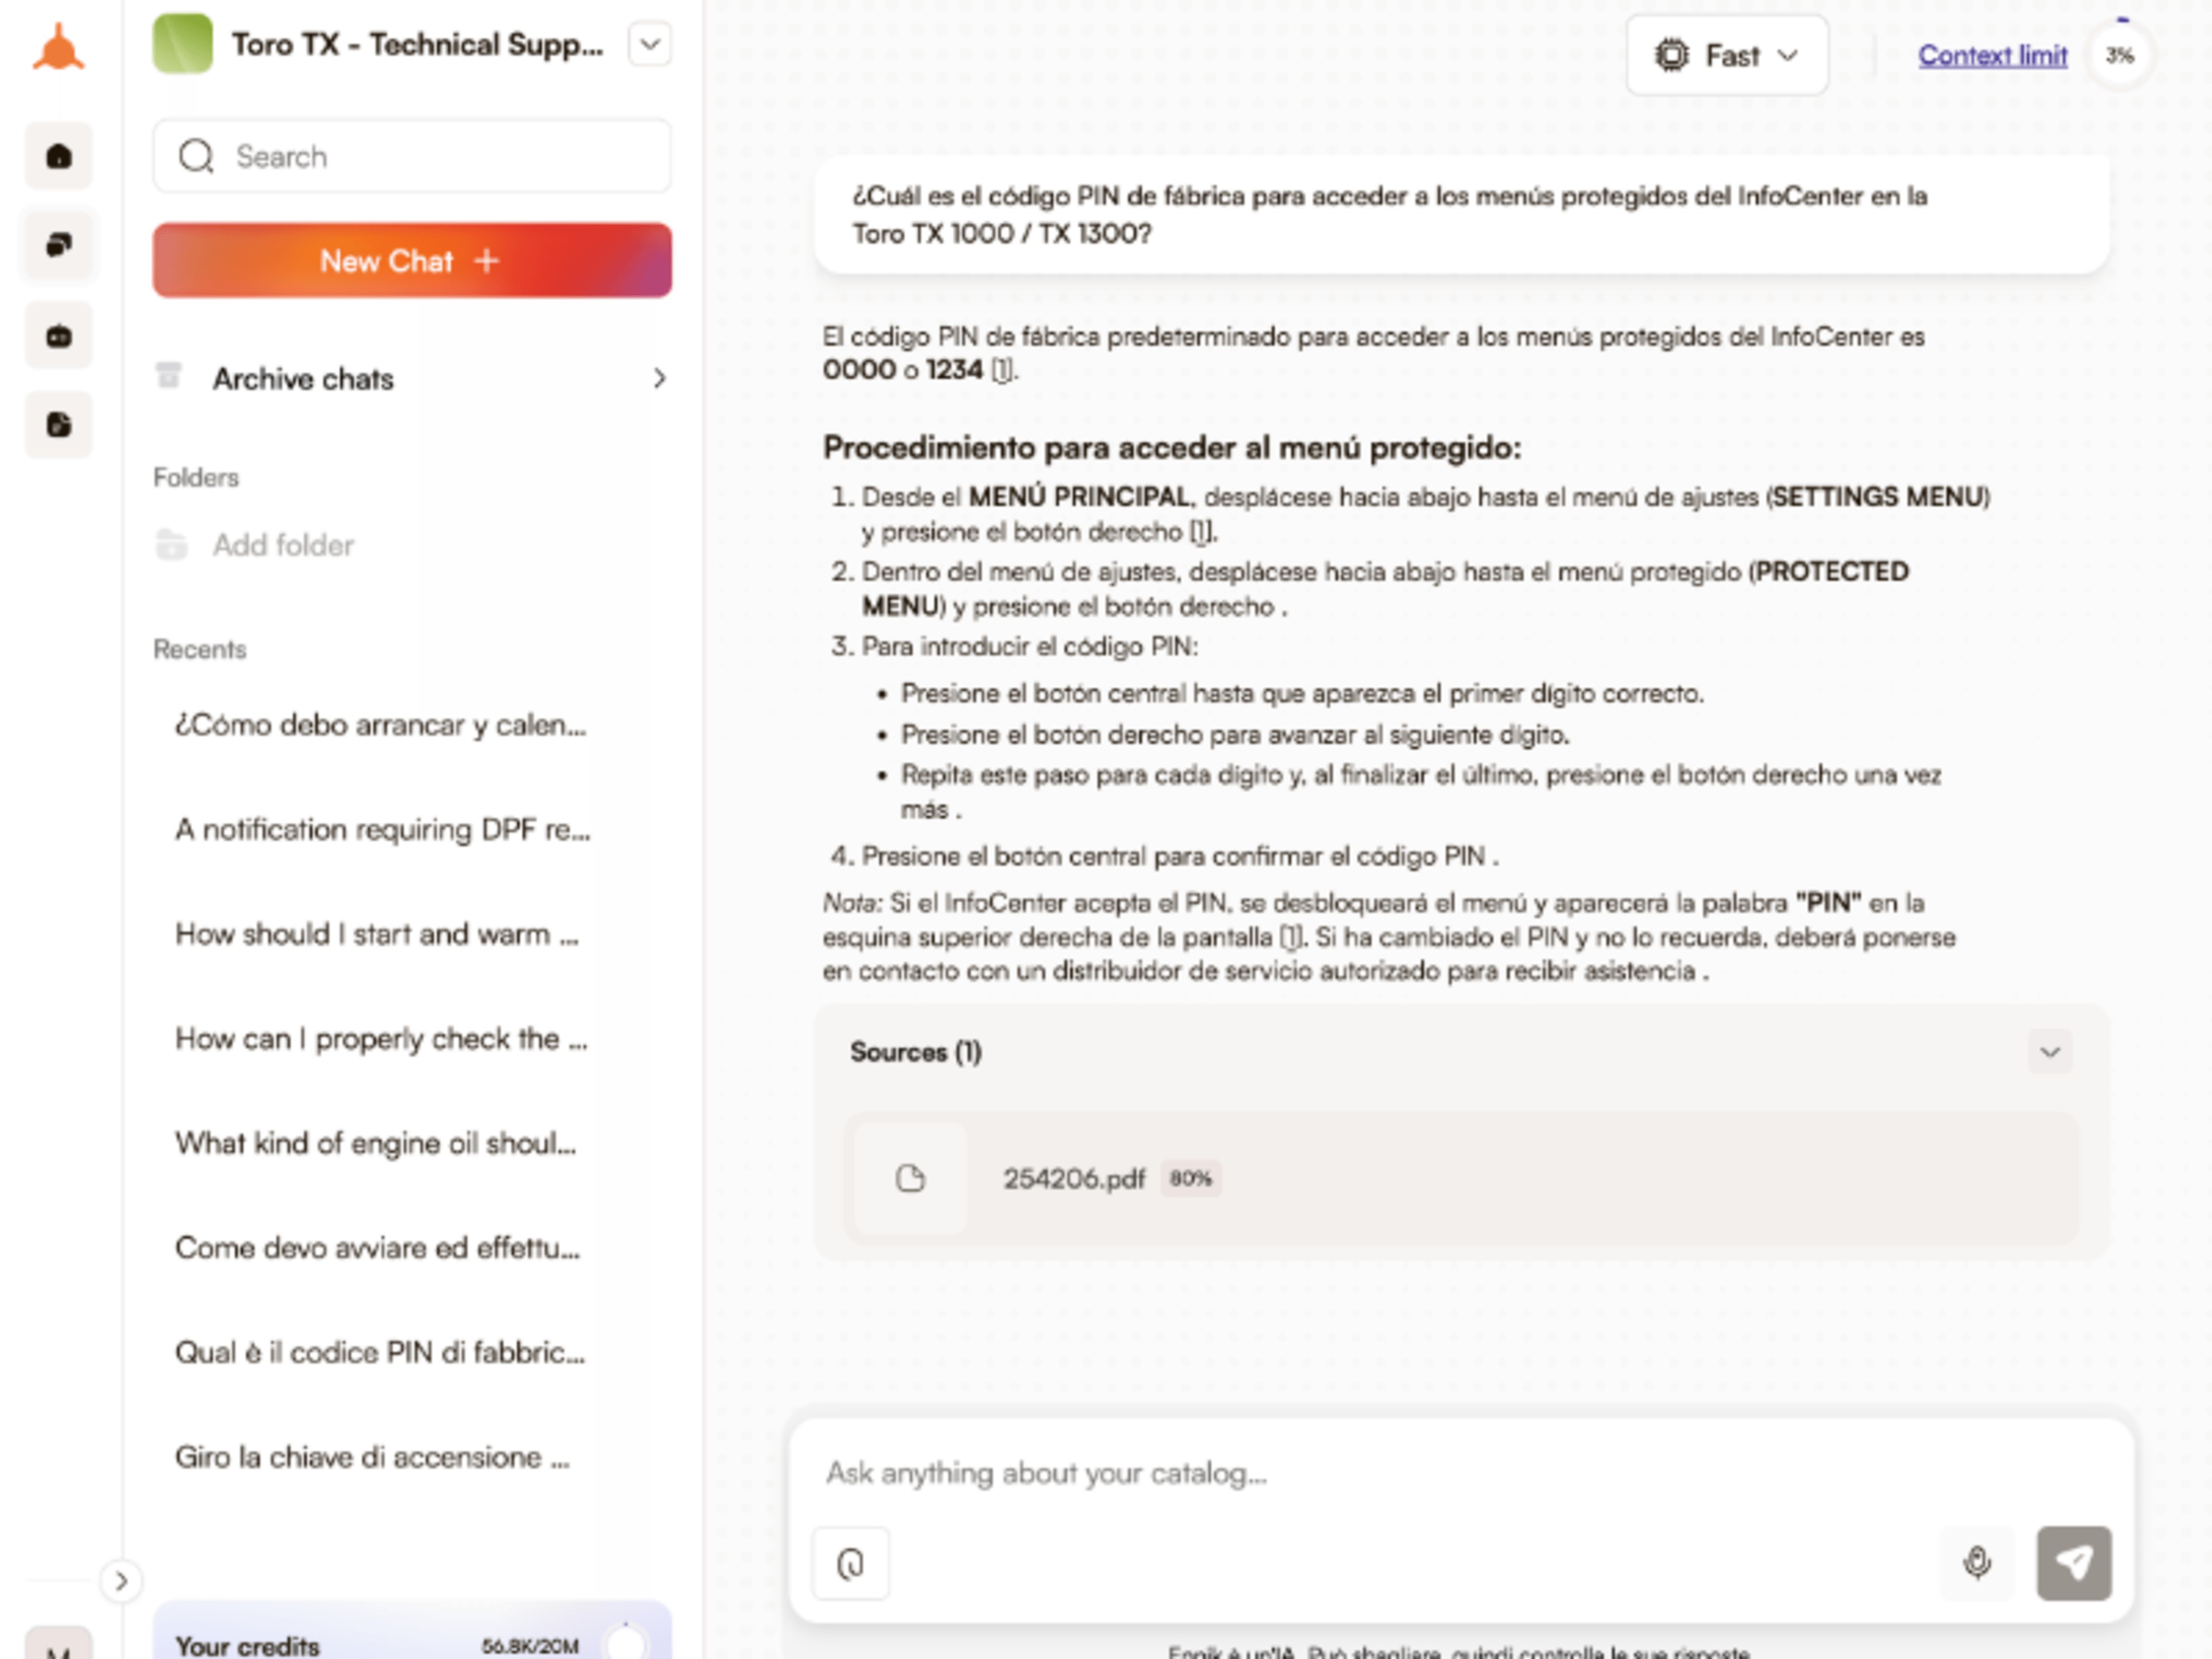Open chat 'A notification requiring DPF re...'

[382, 830]
